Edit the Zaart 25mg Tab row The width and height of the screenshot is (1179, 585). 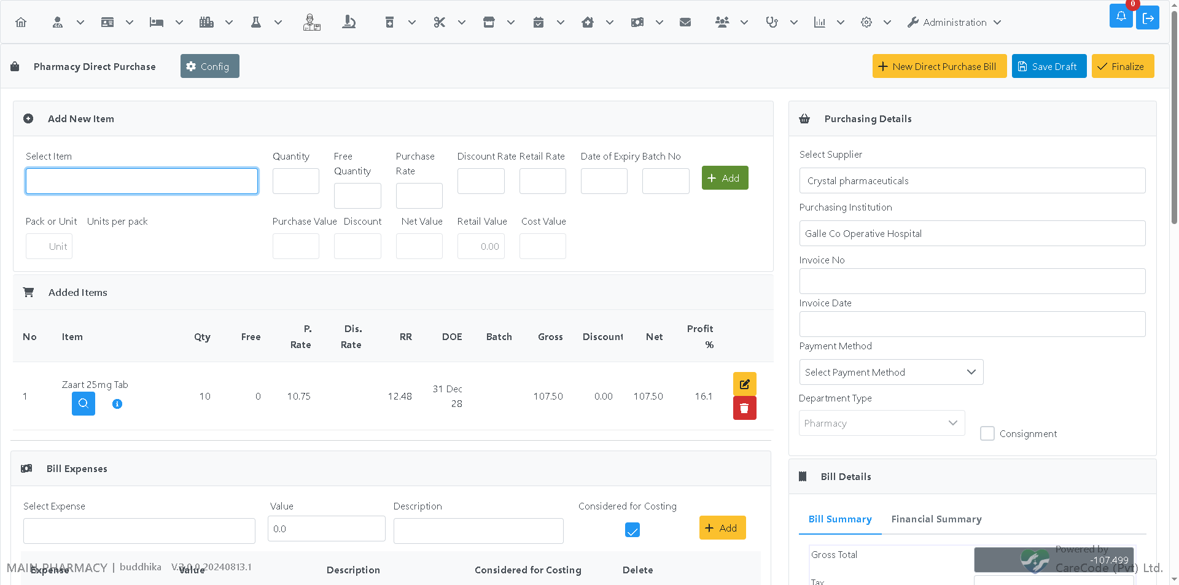click(744, 384)
